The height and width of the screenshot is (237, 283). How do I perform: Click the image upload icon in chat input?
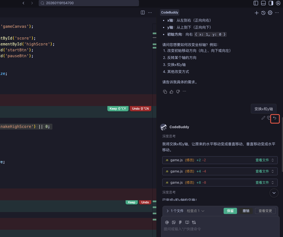174,222
